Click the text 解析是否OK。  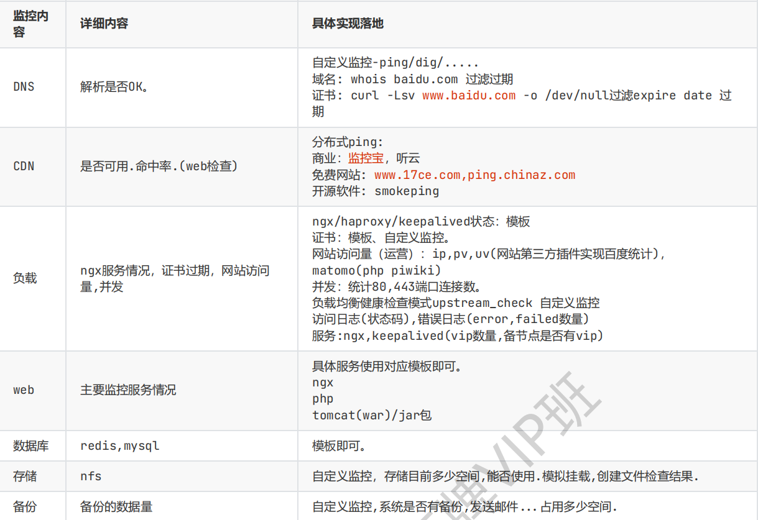click(115, 87)
